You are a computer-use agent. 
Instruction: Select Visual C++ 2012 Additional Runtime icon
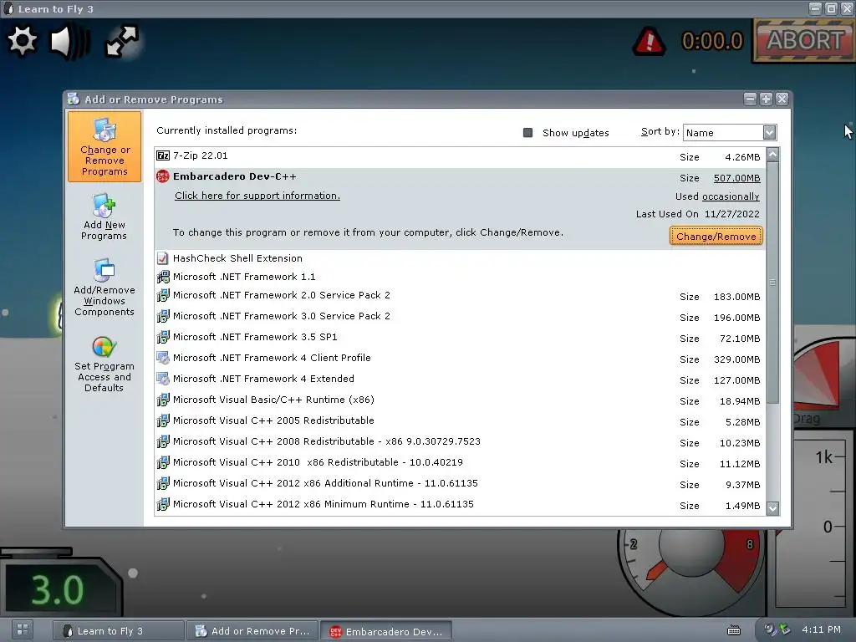(x=163, y=483)
